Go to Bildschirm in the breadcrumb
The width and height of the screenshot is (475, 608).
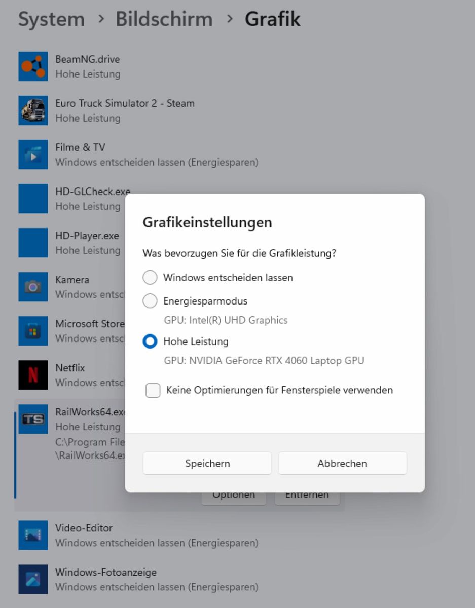tap(164, 19)
